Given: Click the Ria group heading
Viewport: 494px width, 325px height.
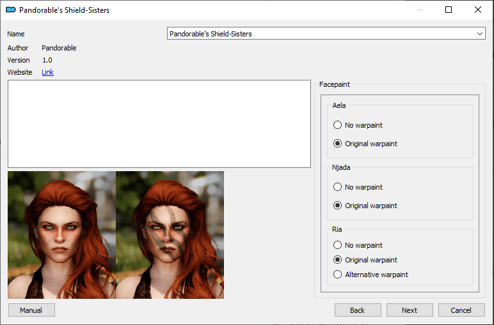Looking at the screenshot, I should [x=337, y=229].
